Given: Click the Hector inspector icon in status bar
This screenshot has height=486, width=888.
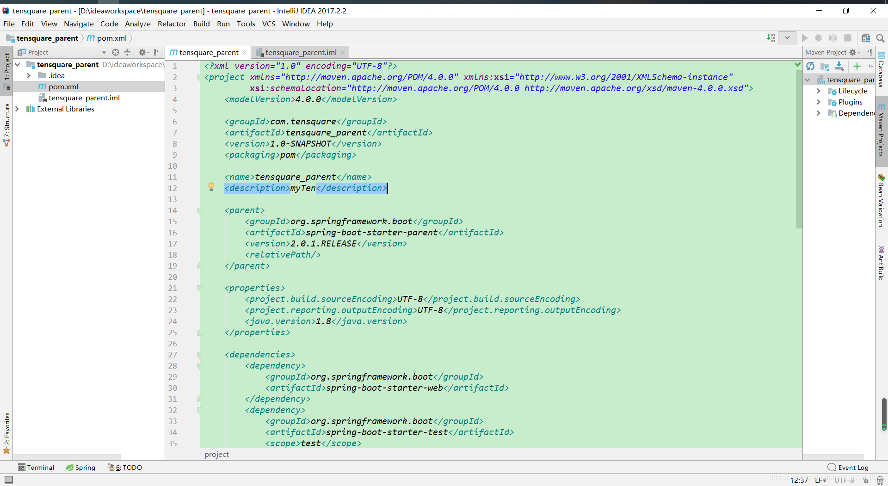Looking at the screenshot, I should [880, 480].
